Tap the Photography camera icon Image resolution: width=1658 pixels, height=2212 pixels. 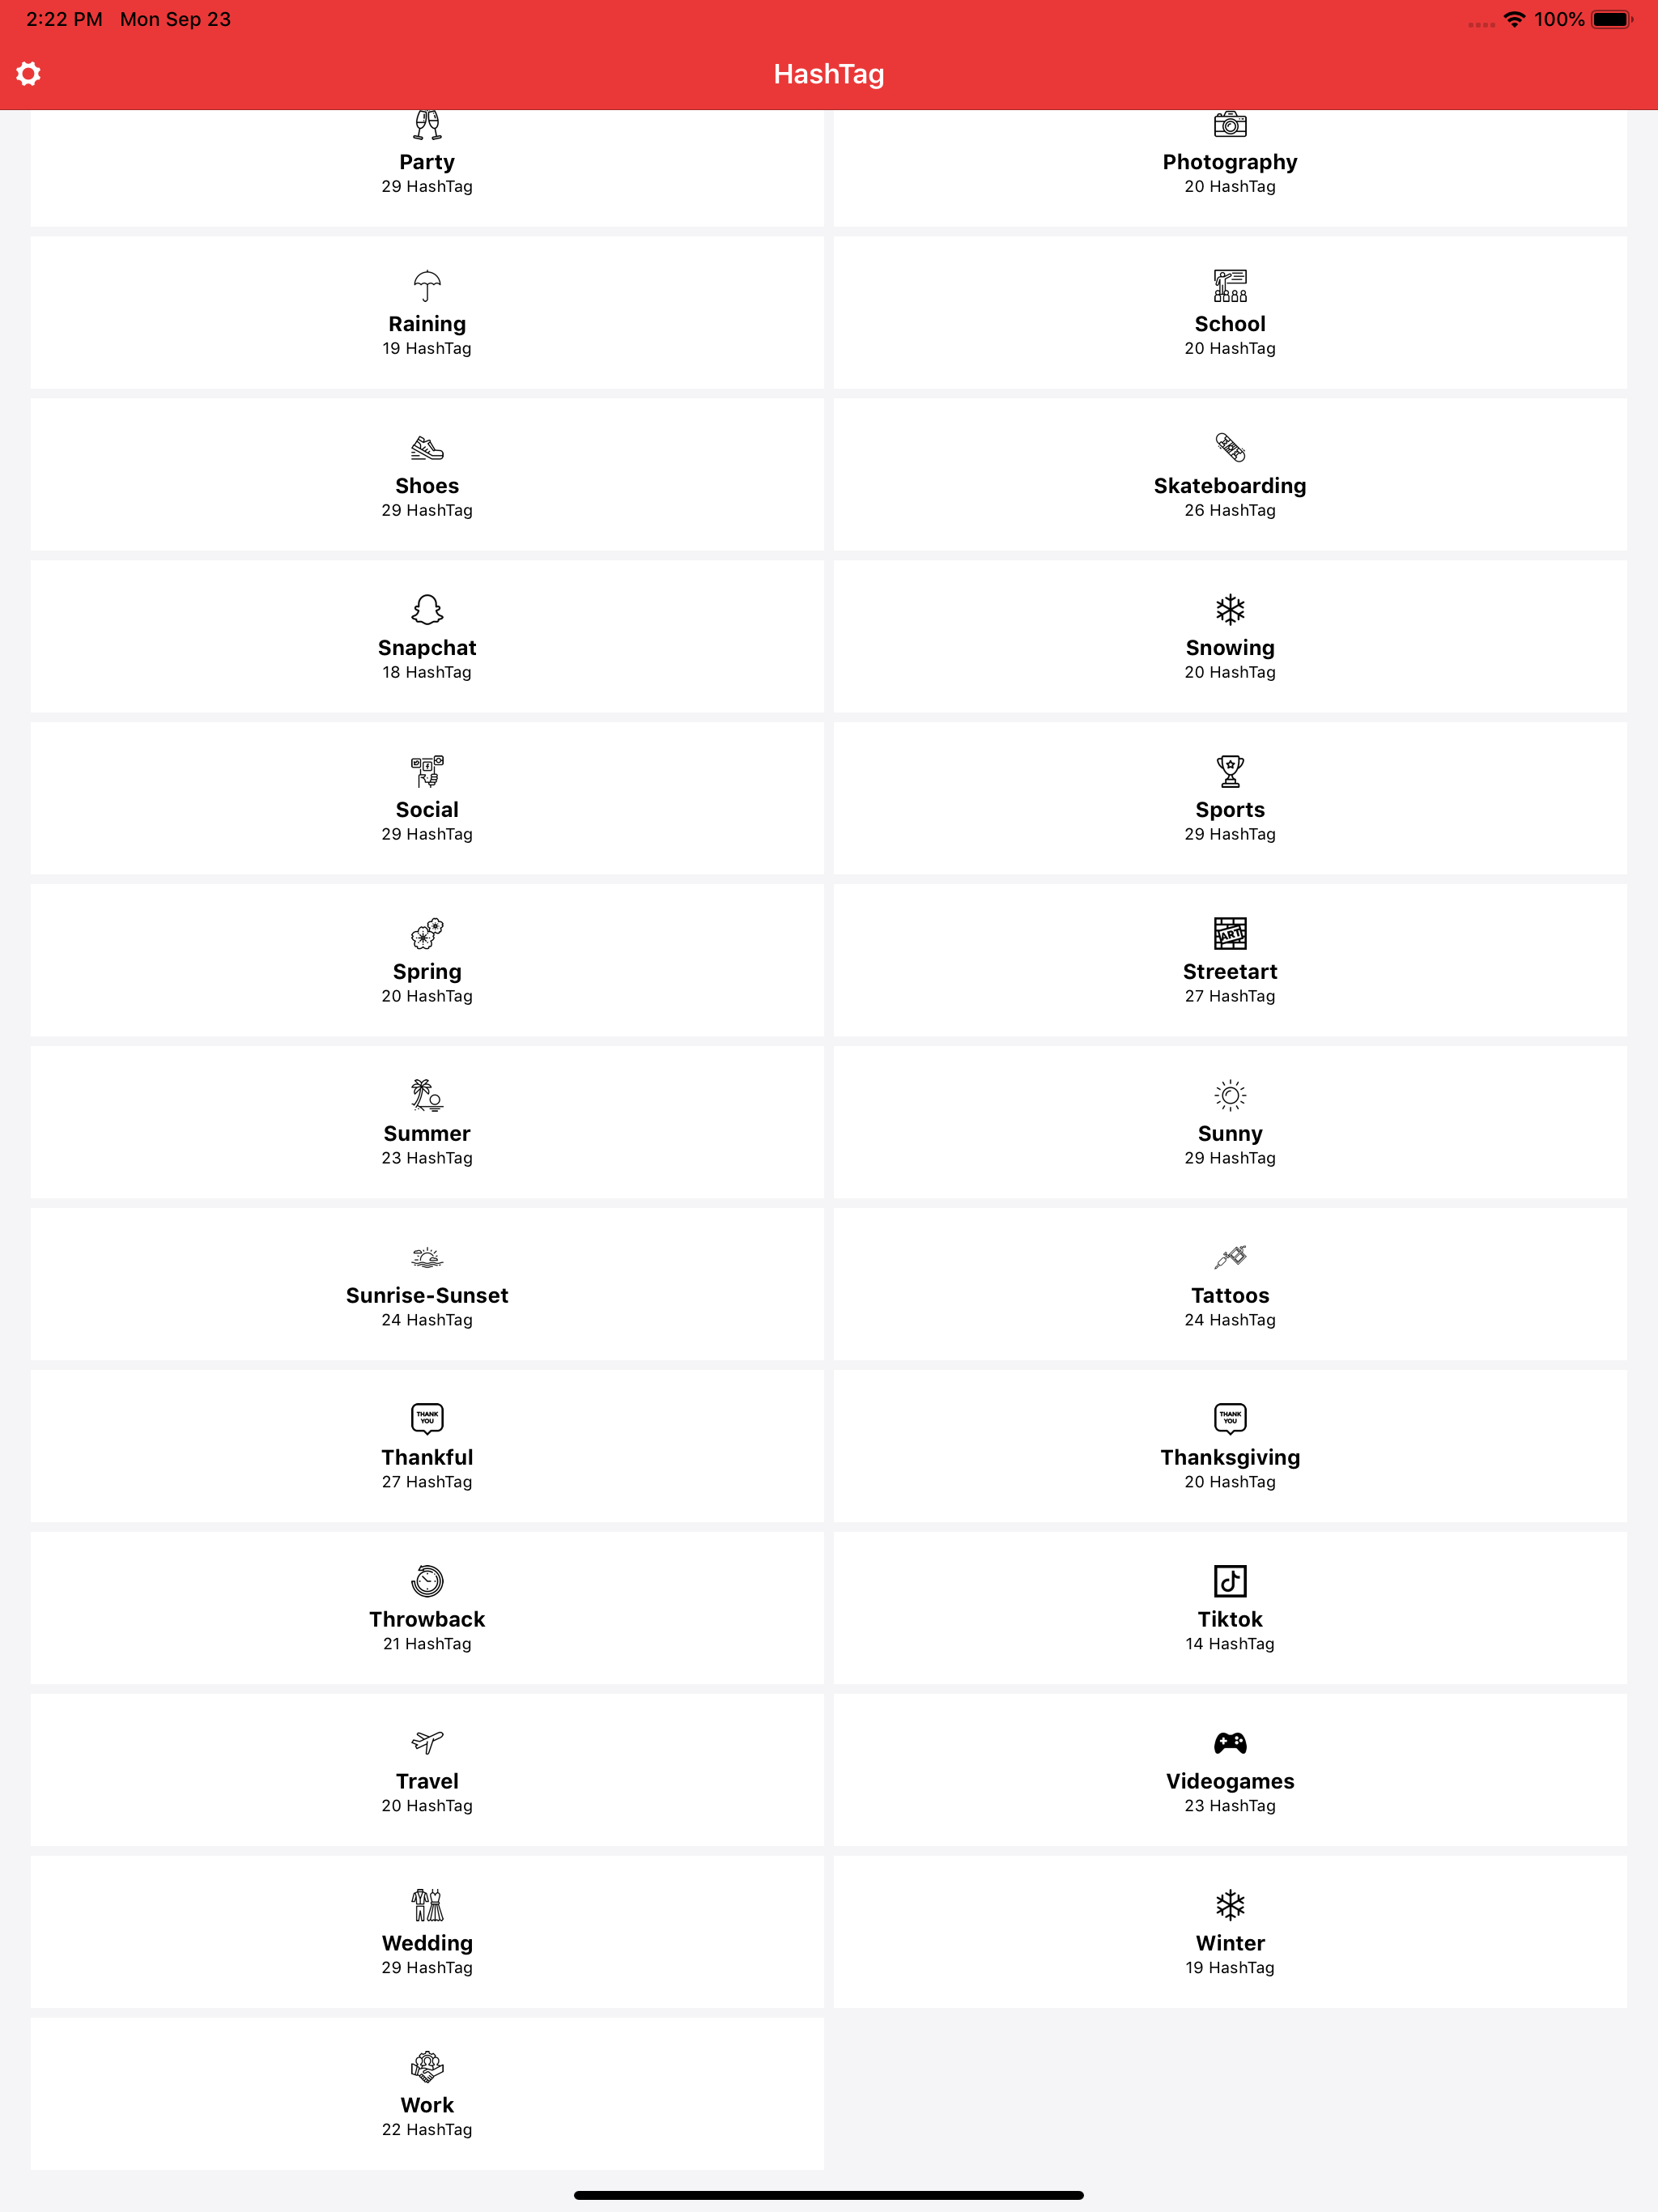[1228, 123]
